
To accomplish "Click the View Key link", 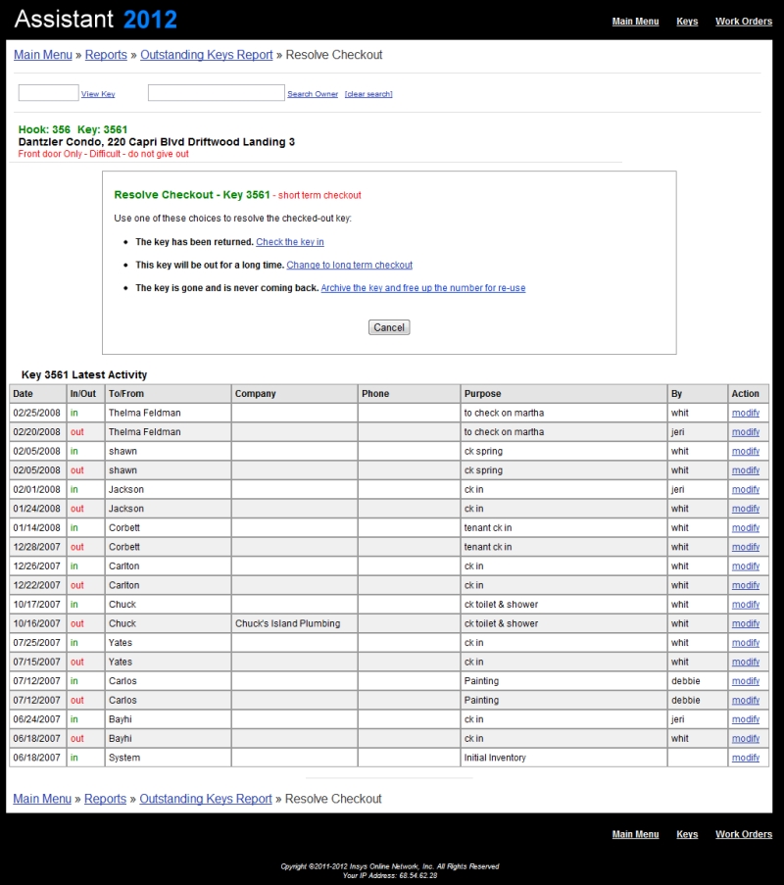I will [98, 94].
